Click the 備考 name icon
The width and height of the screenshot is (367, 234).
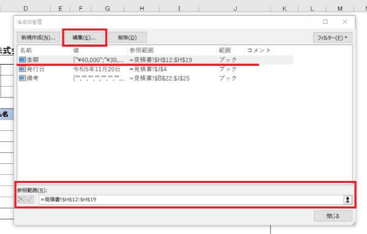tap(22, 78)
